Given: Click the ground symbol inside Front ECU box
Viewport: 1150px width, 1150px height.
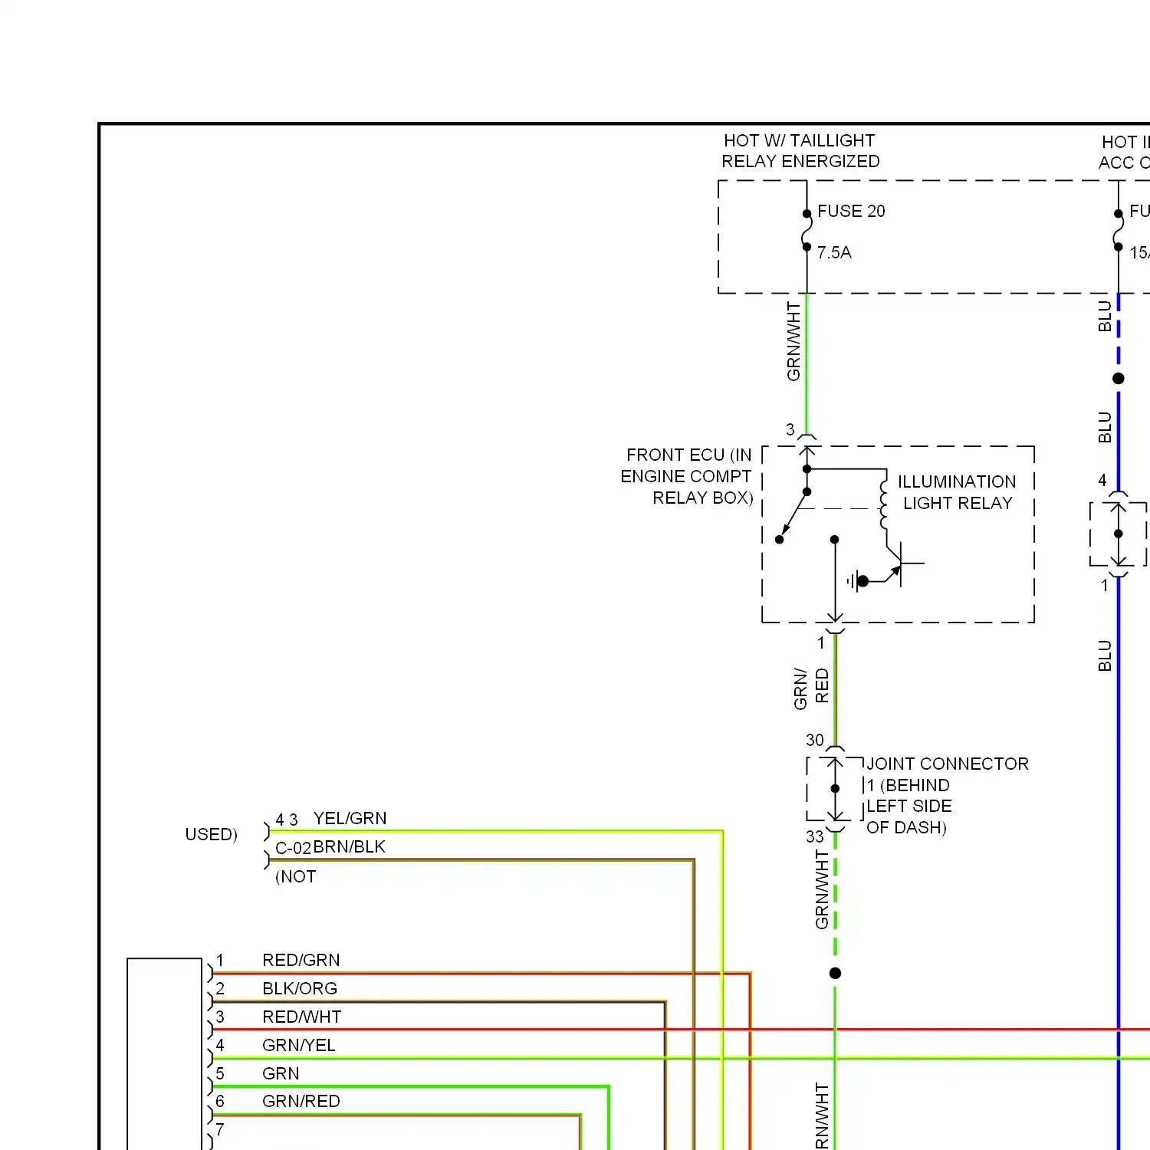Looking at the screenshot, I should [x=857, y=581].
